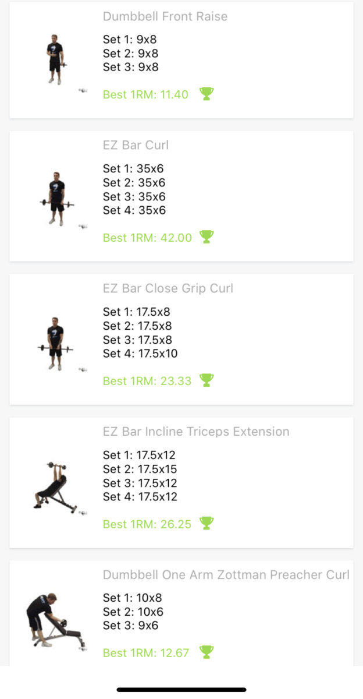The image size is (363, 699).
Task: Tap the EZ Bar Curl trophy icon
Action: click(207, 237)
